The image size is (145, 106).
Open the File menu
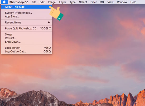(x=34, y=2)
